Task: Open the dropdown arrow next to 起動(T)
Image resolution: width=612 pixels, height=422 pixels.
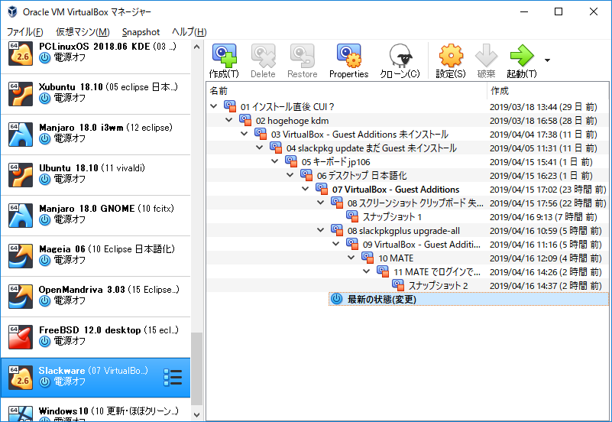Action: point(547,60)
